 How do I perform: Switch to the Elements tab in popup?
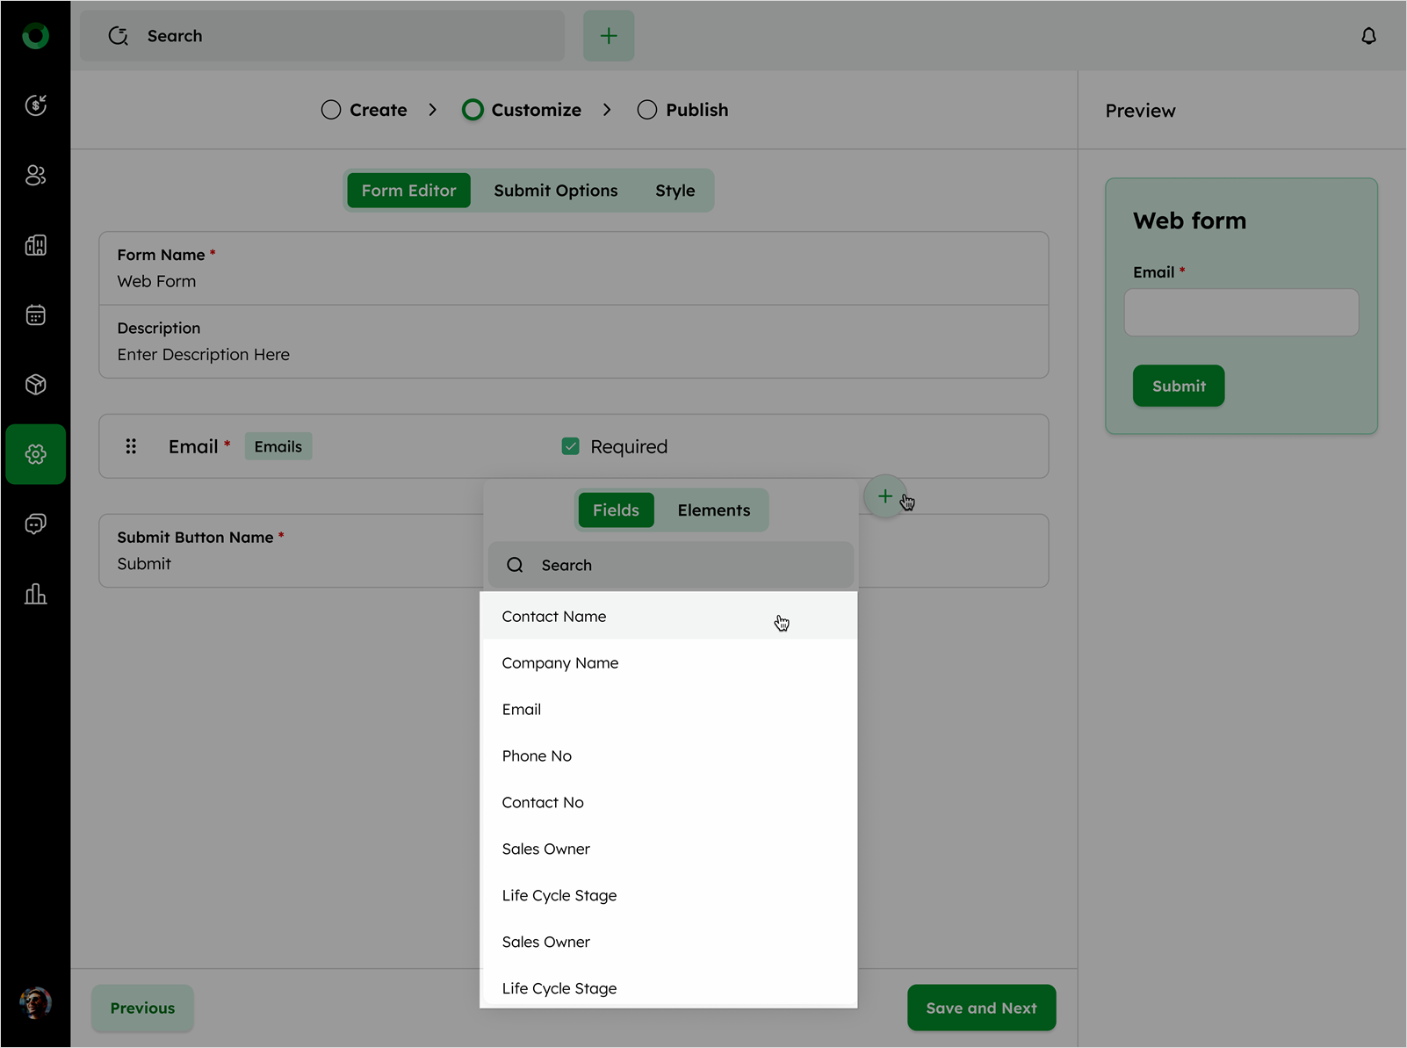[x=713, y=510]
